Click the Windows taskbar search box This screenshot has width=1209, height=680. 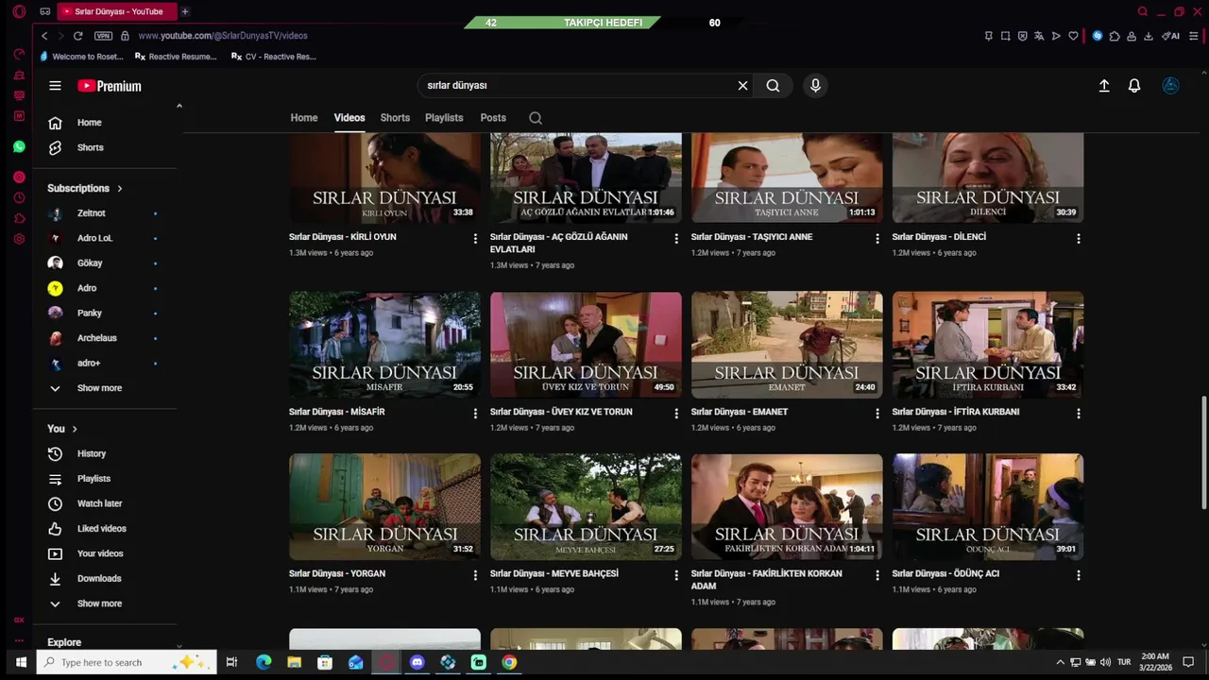pyautogui.click(x=127, y=662)
